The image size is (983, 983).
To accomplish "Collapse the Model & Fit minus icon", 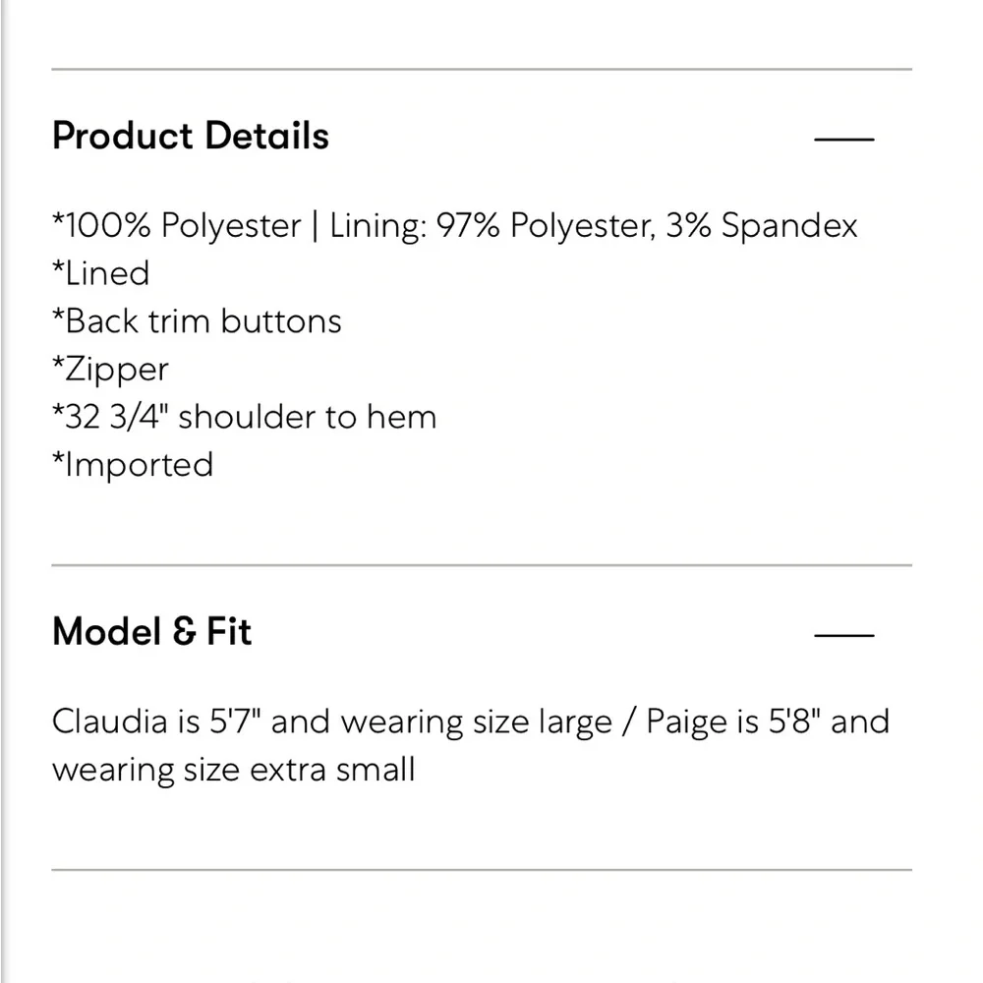I will 843,634.
